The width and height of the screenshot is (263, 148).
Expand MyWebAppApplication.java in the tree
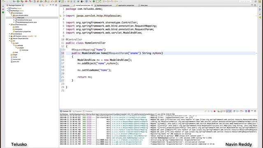coord(14,22)
